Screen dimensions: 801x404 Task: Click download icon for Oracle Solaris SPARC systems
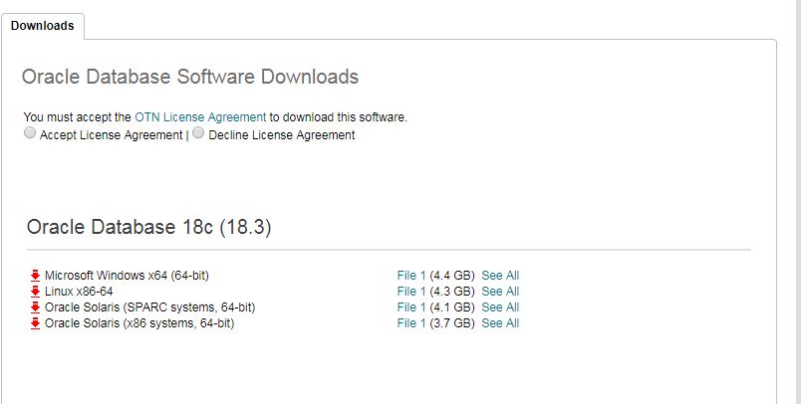coord(35,307)
